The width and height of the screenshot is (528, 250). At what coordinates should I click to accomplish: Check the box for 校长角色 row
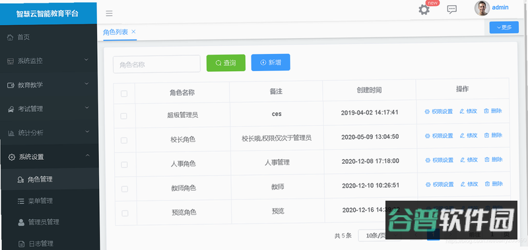[124, 140]
